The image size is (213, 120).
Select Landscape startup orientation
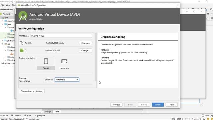pyautogui.click(x=64, y=63)
